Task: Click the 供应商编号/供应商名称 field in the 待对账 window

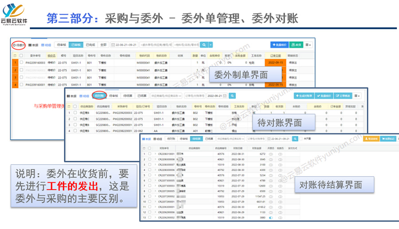Action: coord(166,96)
